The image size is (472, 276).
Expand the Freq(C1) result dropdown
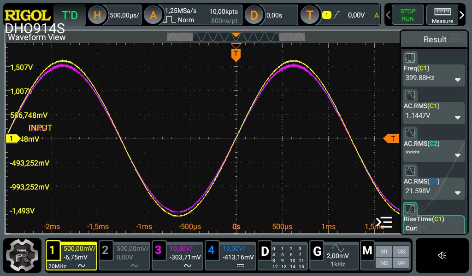(458, 80)
